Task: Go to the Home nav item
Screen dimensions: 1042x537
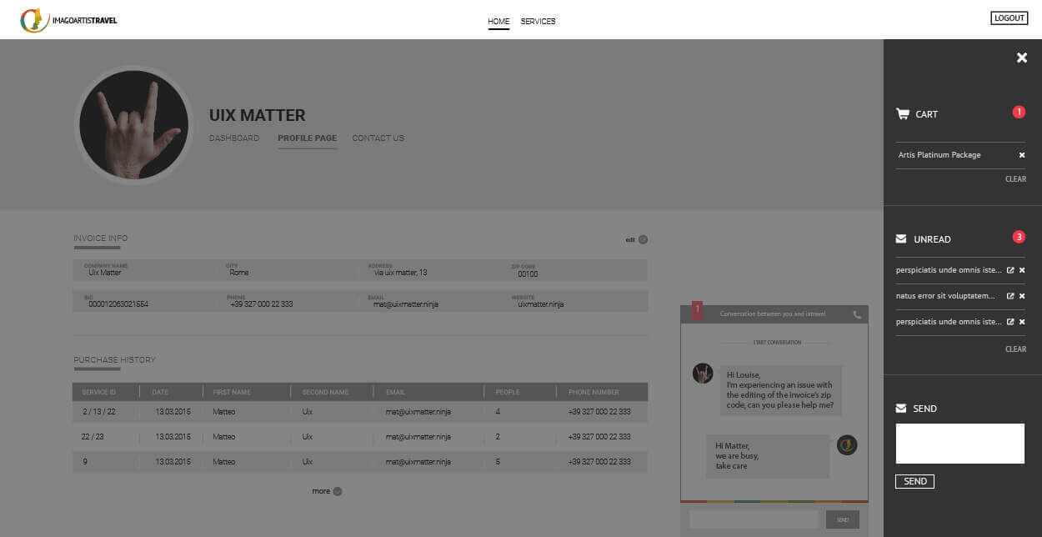Action: click(x=498, y=22)
